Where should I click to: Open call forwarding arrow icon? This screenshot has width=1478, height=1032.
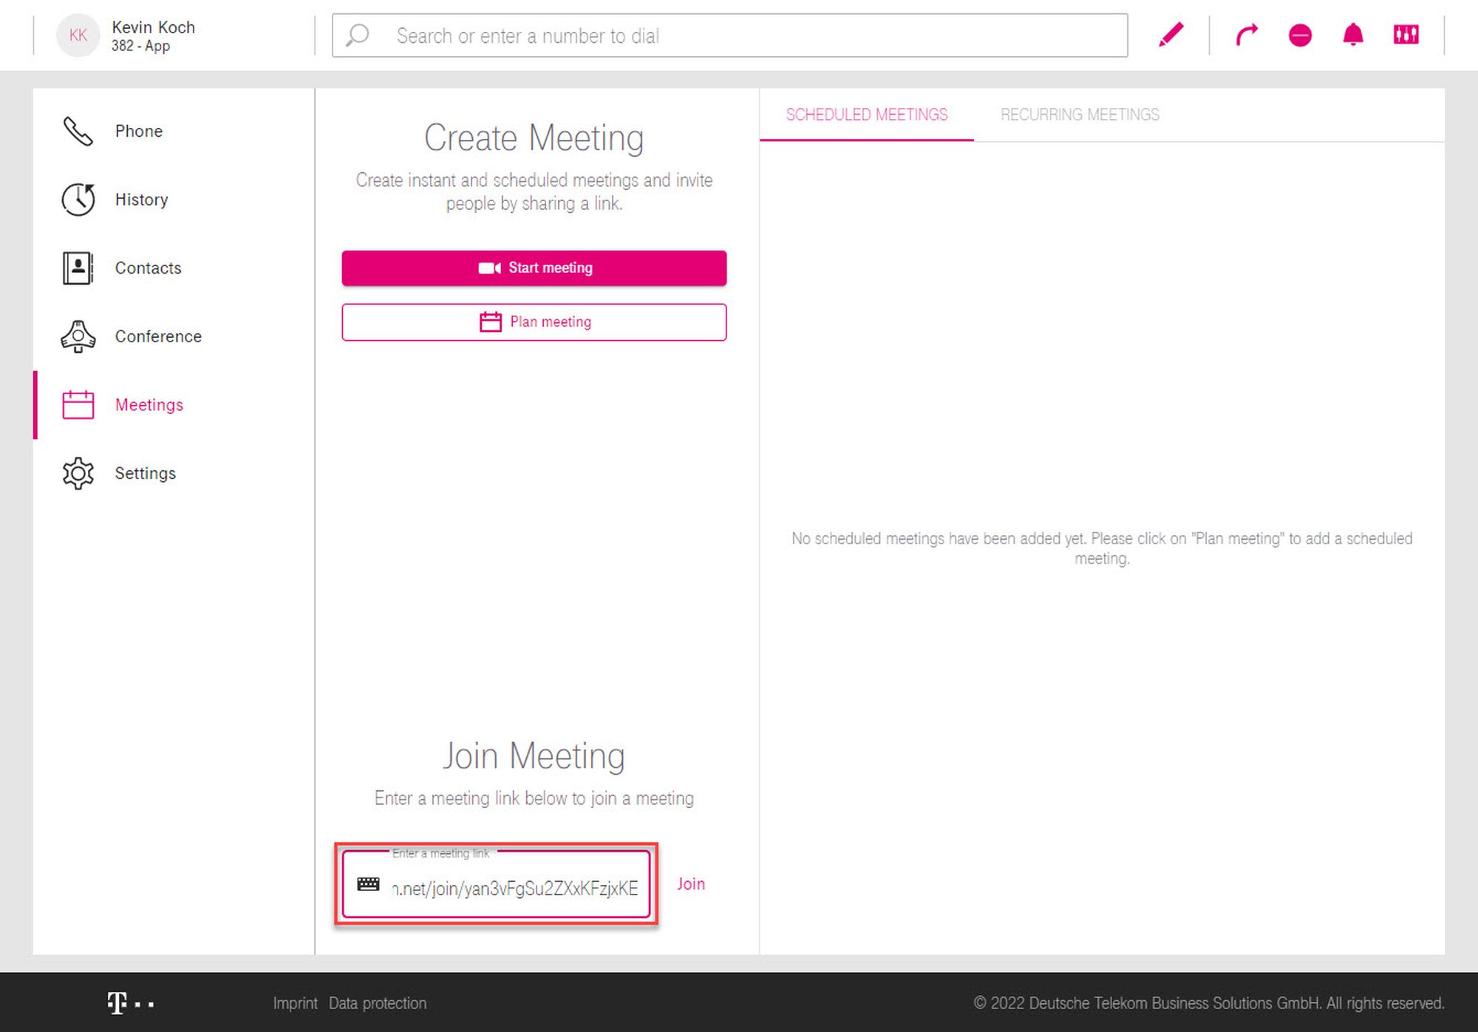pyautogui.click(x=1247, y=35)
